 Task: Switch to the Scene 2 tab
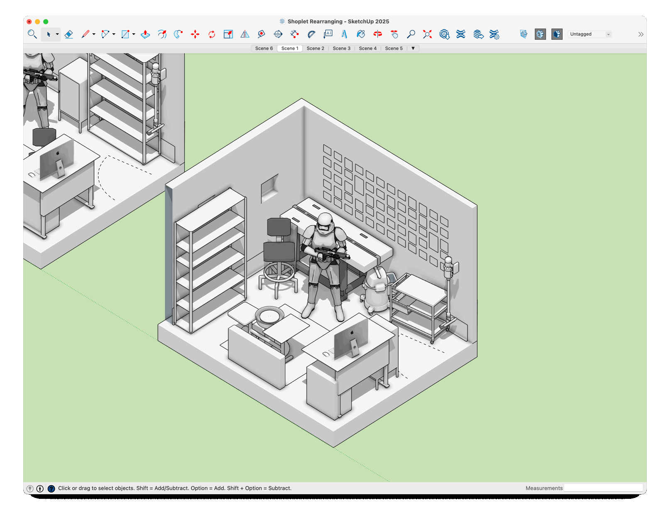coord(315,48)
